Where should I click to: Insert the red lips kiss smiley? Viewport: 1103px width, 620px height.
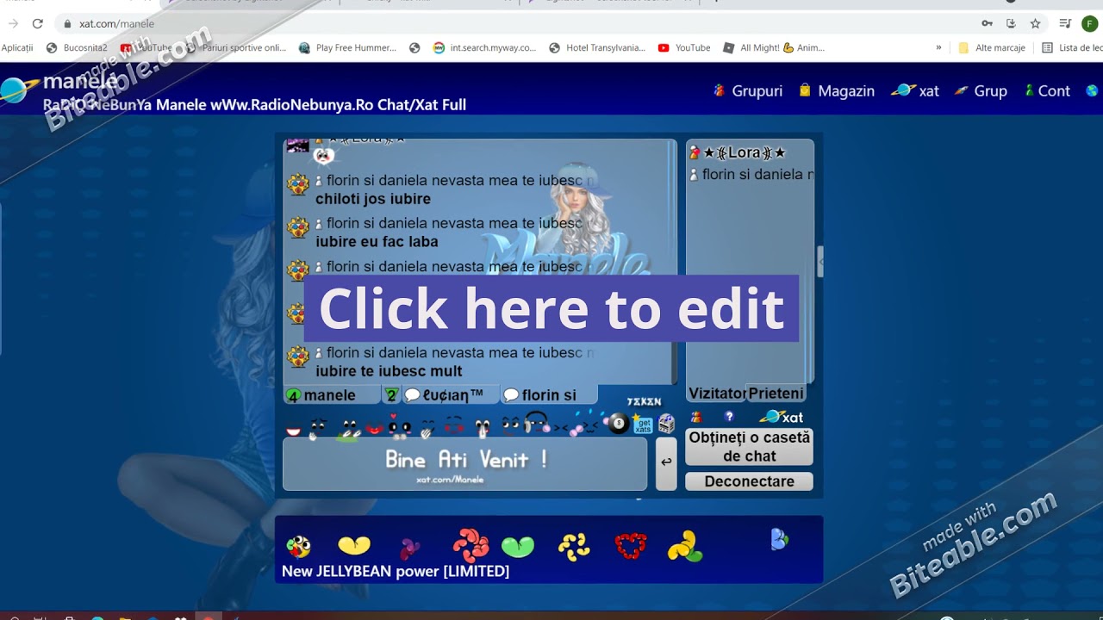coord(374,427)
